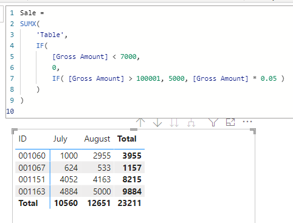Screen dimensions: 293x223
Task: Open the visual filter funnel icon
Action: [213, 122]
